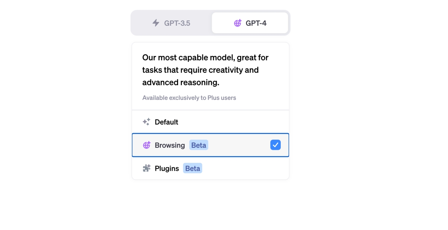Click the purple globe icon beside Browsing
The height and width of the screenshot is (230, 448).
pos(147,145)
